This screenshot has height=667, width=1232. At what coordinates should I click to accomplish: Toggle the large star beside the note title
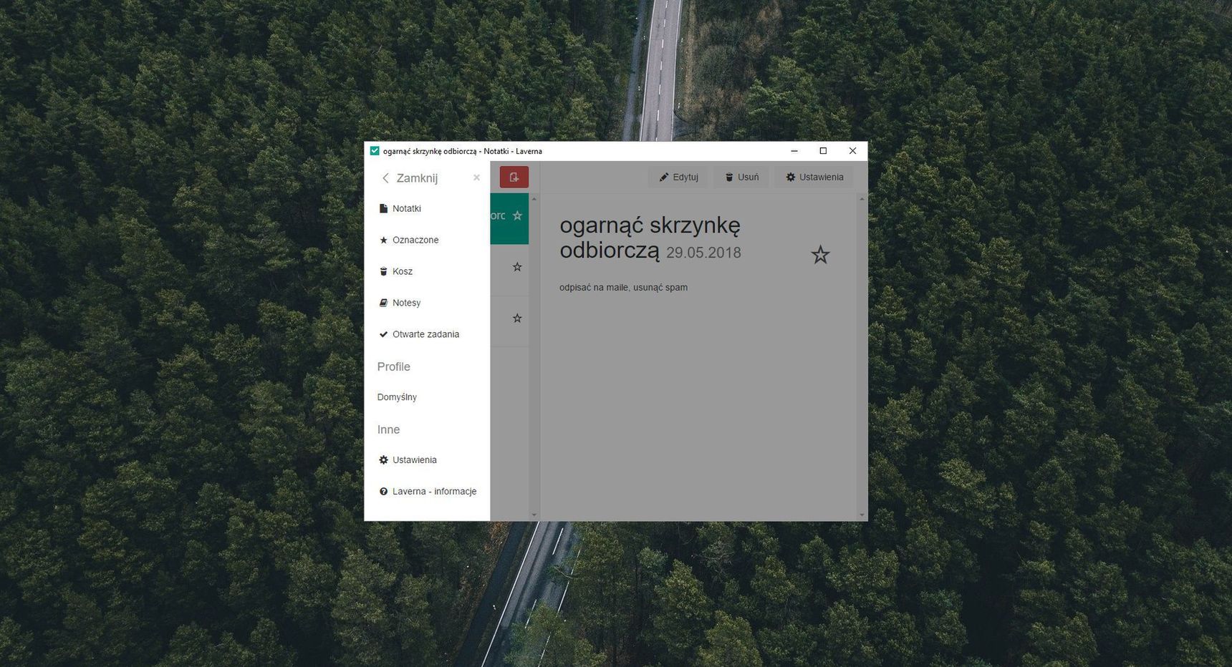pos(820,255)
